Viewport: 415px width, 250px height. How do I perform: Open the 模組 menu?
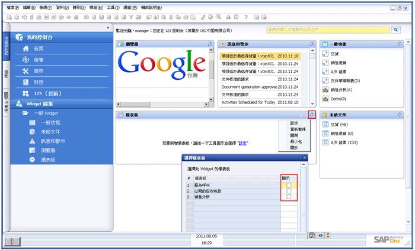pyautogui.click(x=96, y=8)
